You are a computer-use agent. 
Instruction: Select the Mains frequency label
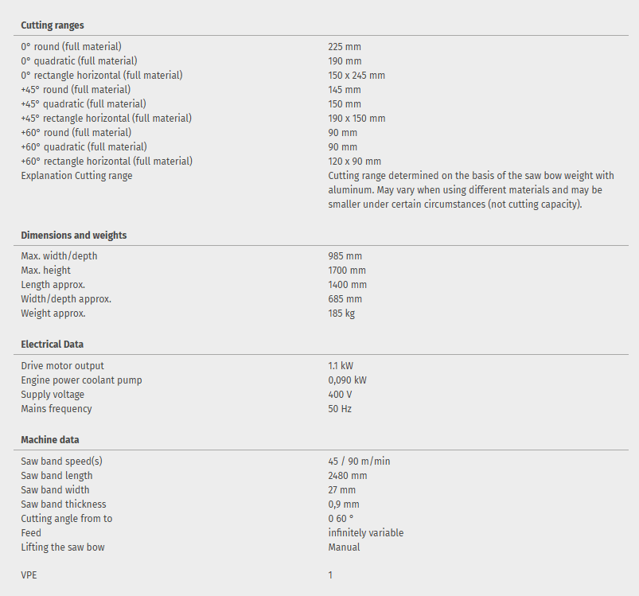56,409
